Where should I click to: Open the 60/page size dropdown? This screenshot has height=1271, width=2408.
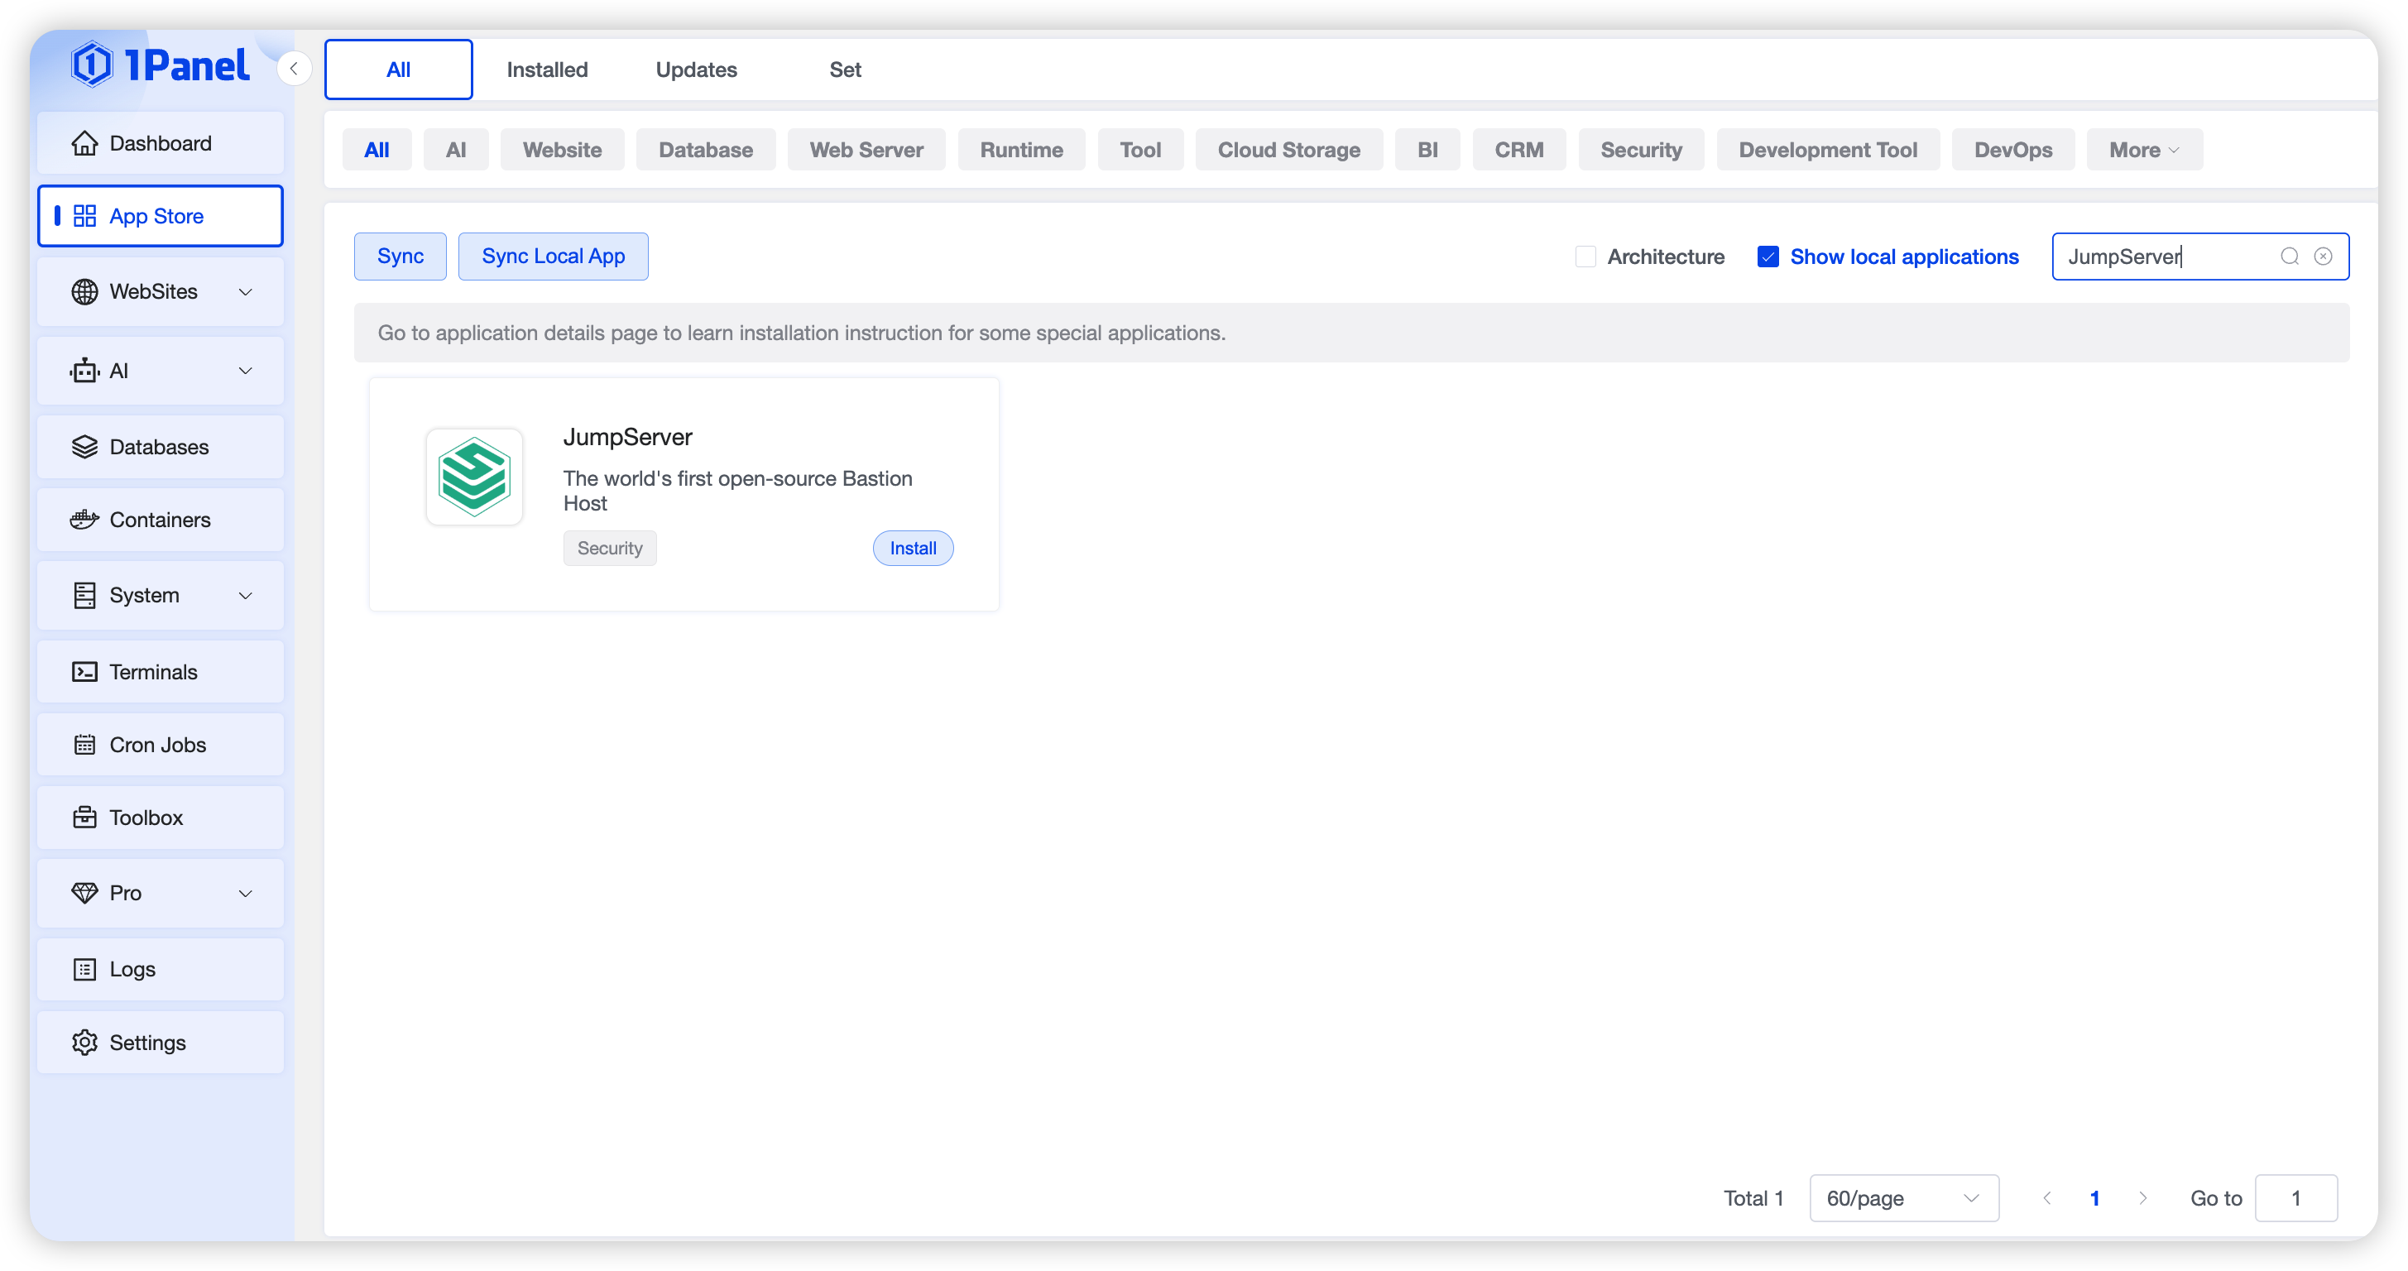coord(1903,1198)
